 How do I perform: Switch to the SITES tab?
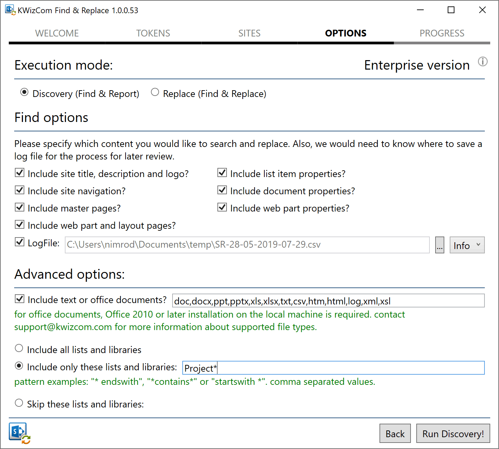pos(249,33)
